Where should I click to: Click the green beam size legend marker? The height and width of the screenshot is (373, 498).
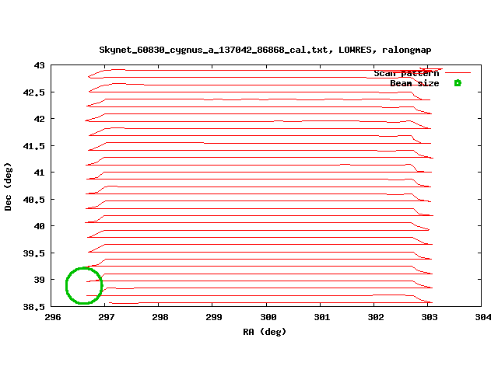tap(458, 83)
